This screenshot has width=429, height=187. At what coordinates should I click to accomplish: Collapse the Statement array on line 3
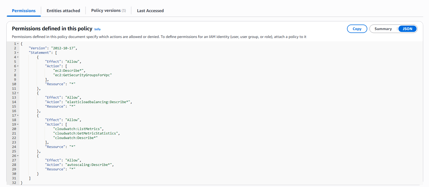18,52
